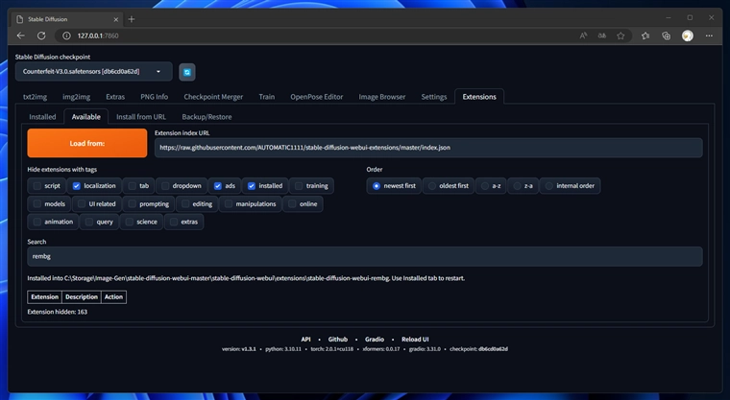Open the PNG Info tab
730x400 pixels.
154,97
